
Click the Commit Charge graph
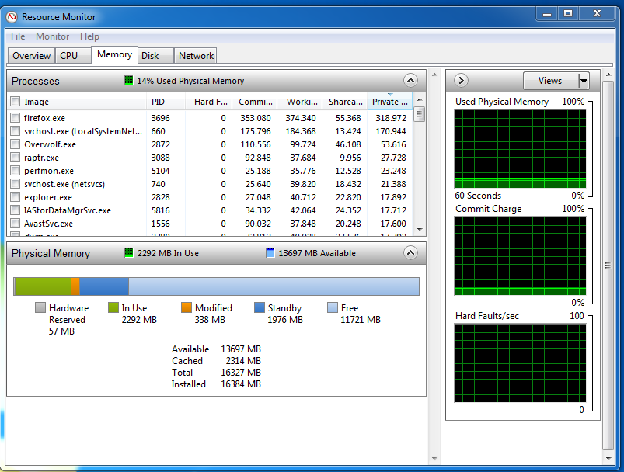(520, 255)
